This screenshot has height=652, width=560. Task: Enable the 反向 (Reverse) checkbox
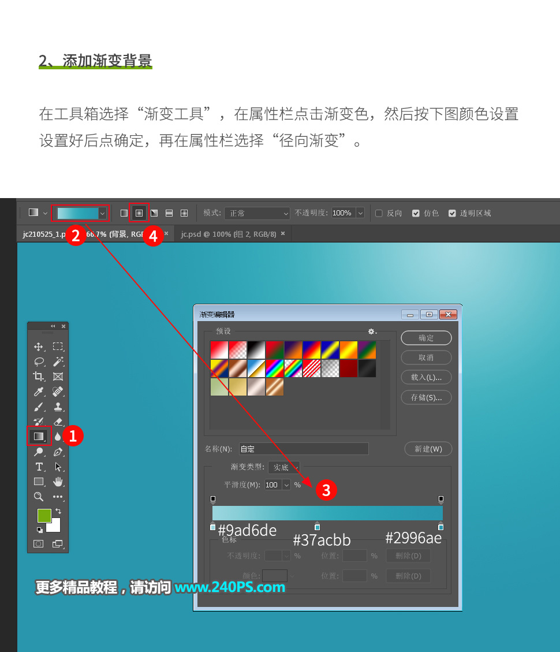click(379, 213)
